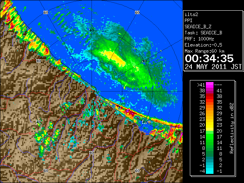This screenshot has width=244, height=183.
Task: Click the yellow 20 dBZ legend color band
Action: pos(210,125)
